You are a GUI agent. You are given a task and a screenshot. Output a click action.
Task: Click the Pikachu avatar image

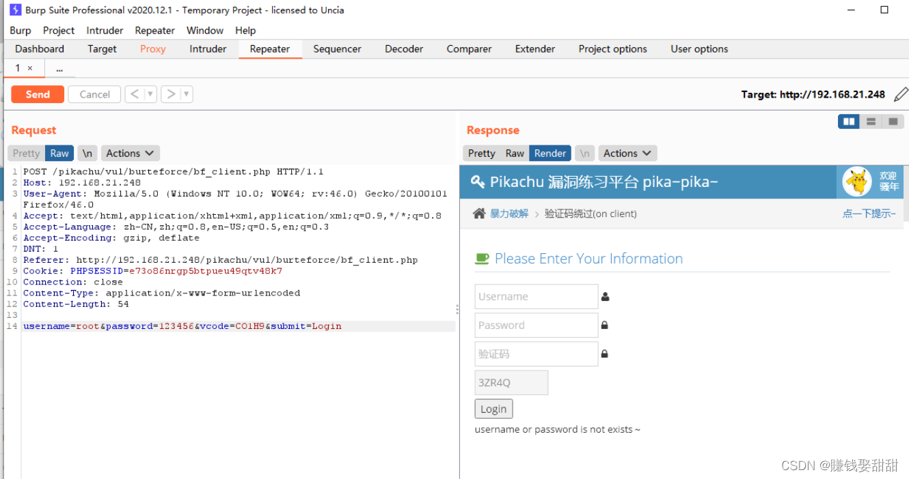[857, 182]
